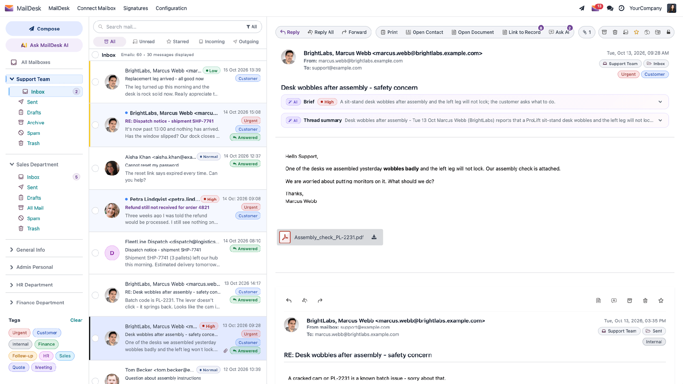The height and width of the screenshot is (384, 683).
Task: Select the Petra Lindqvist email checkbox
Action: [95, 210]
